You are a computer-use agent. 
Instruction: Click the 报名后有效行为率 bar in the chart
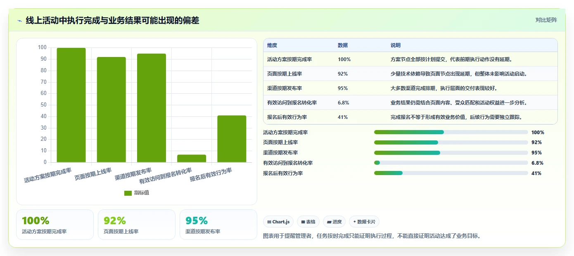[232, 139]
